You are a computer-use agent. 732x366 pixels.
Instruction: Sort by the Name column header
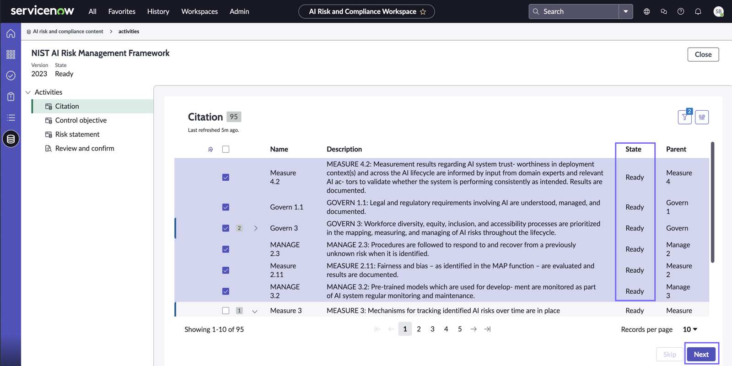[279, 149]
